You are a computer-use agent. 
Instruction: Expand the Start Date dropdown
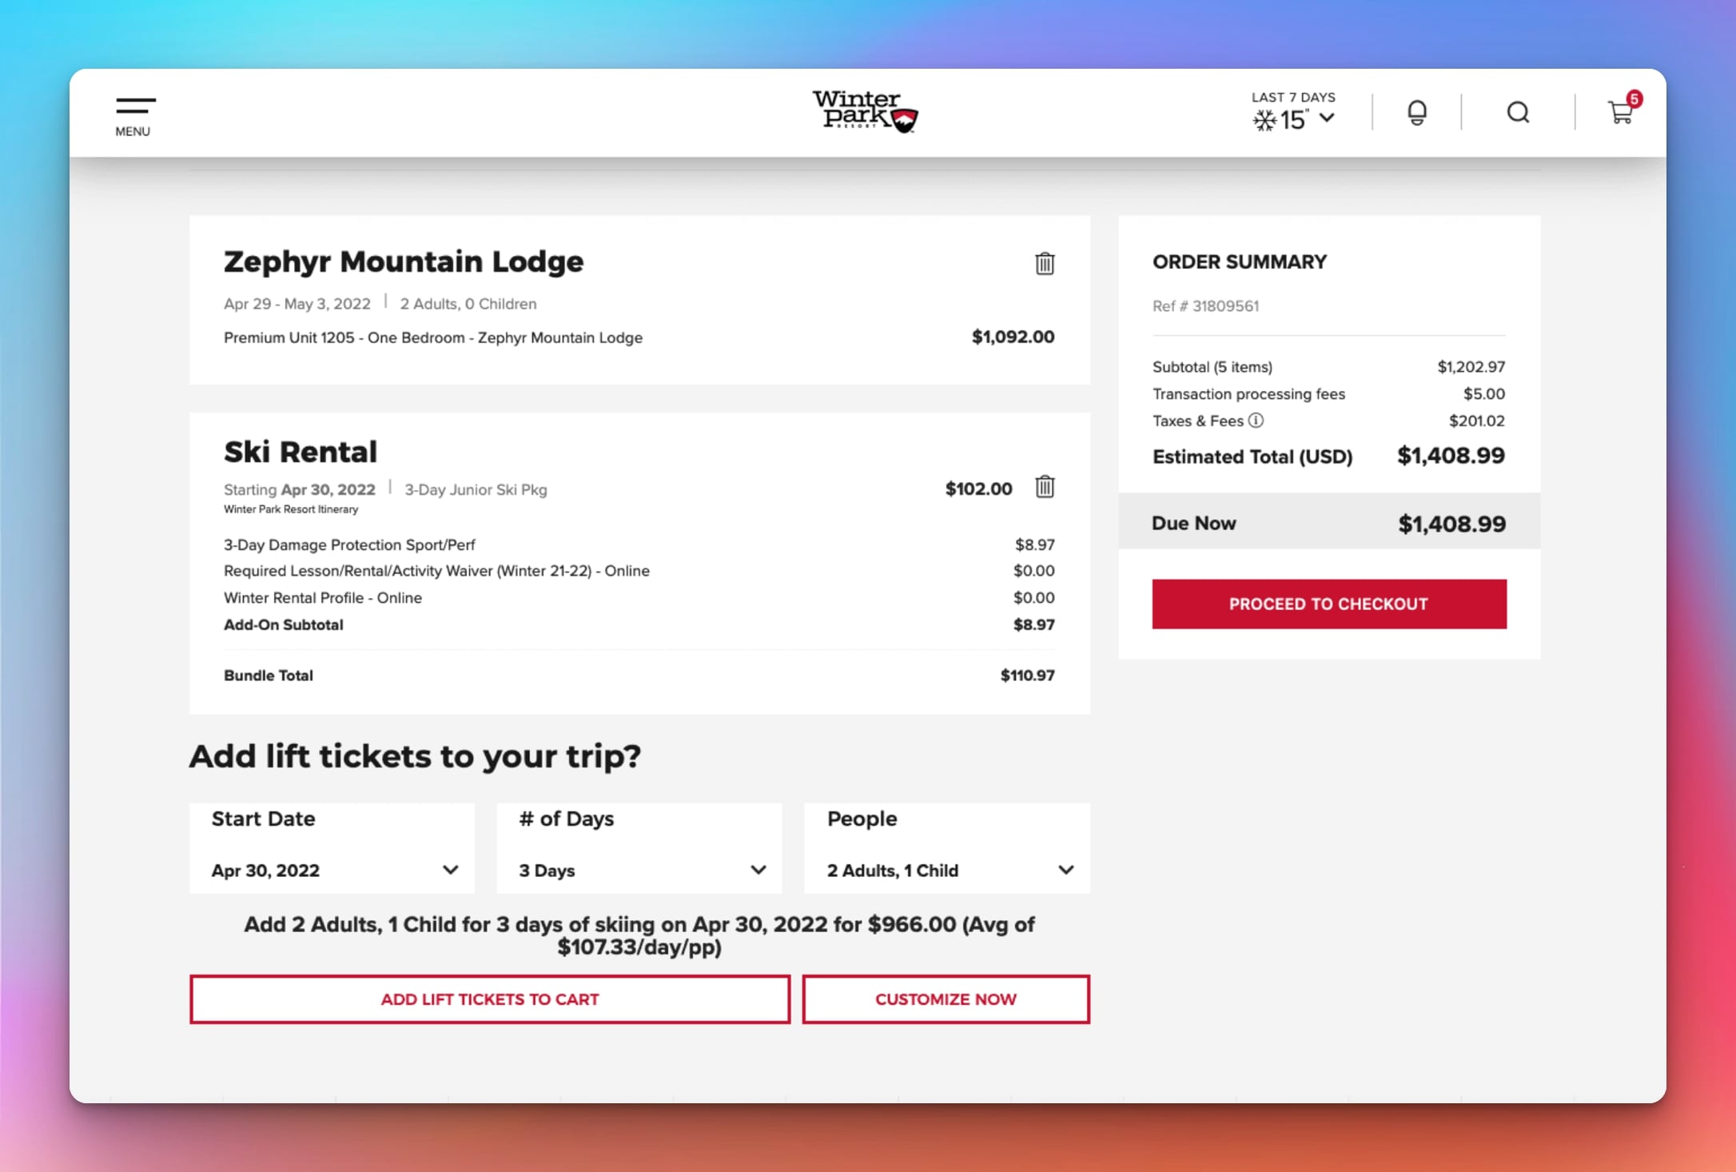click(x=332, y=870)
